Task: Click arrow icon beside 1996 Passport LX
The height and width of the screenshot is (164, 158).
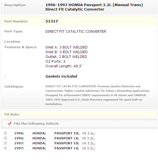Action: coord(5,138)
